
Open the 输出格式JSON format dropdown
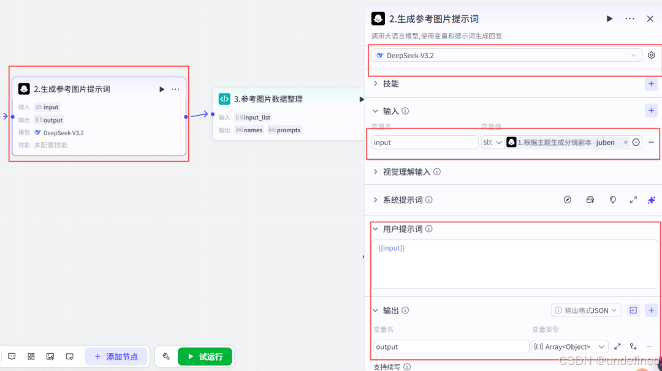click(586, 310)
